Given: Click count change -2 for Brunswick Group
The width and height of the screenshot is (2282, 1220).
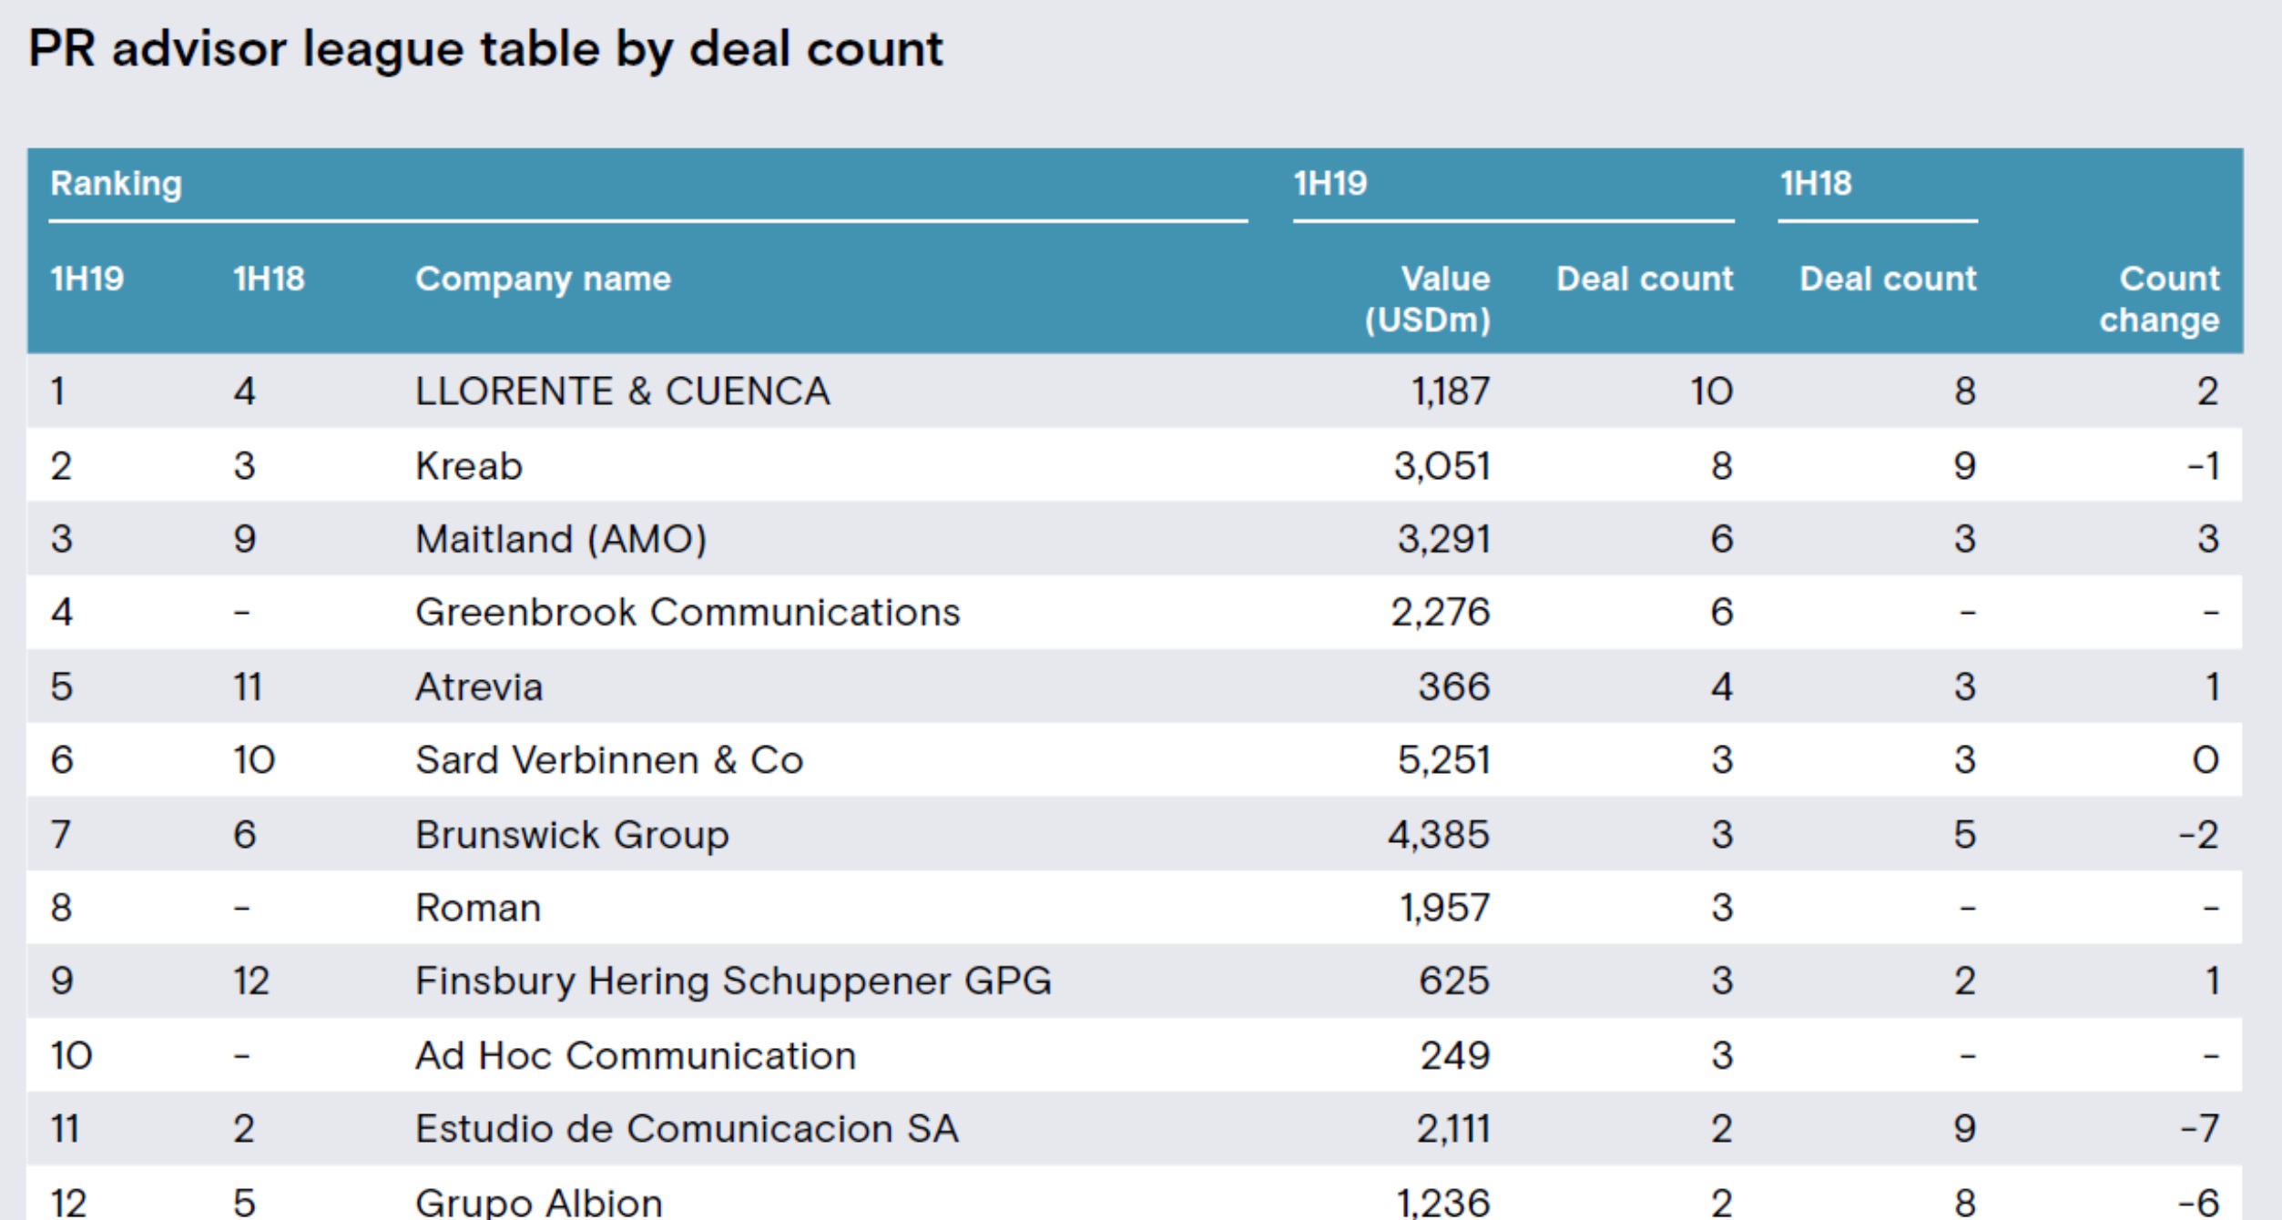Looking at the screenshot, I should pyautogui.click(x=2199, y=835).
